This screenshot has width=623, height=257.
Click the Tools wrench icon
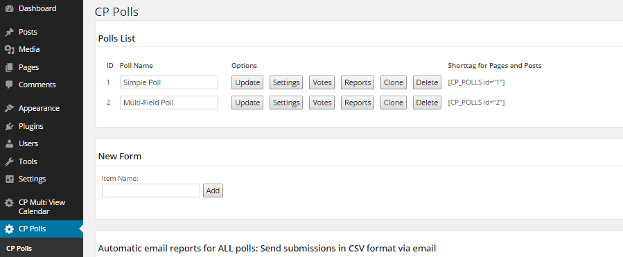click(9, 161)
